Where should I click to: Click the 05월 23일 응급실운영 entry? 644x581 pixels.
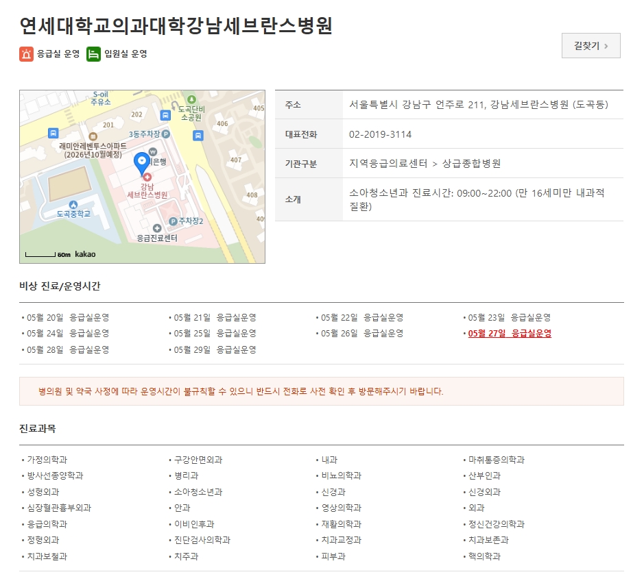click(x=510, y=318)
